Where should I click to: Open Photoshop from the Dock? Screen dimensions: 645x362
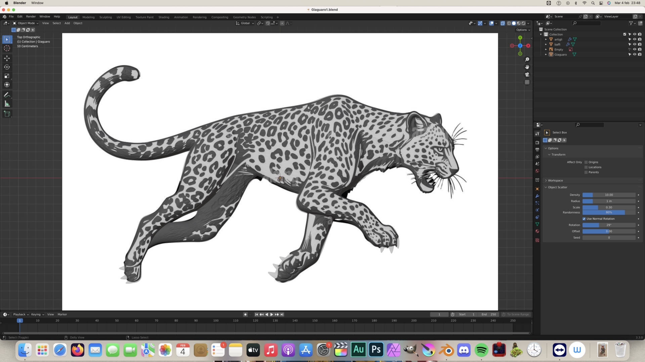point(376,350)
